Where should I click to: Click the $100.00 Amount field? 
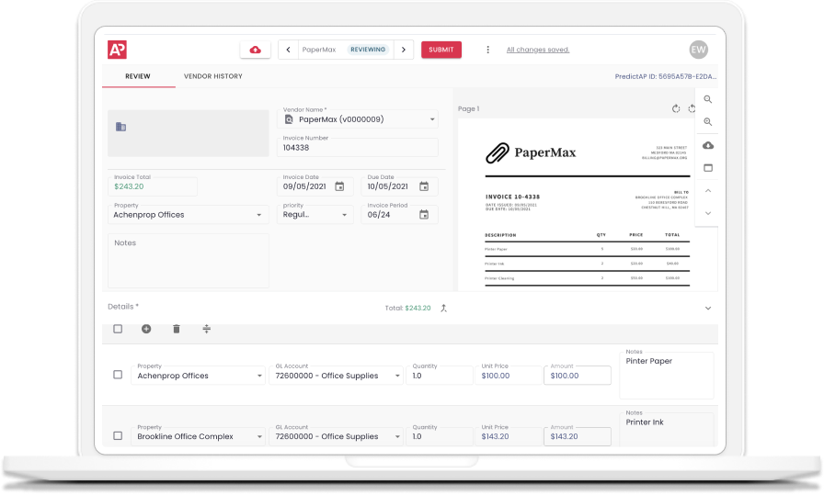(578, 376)
